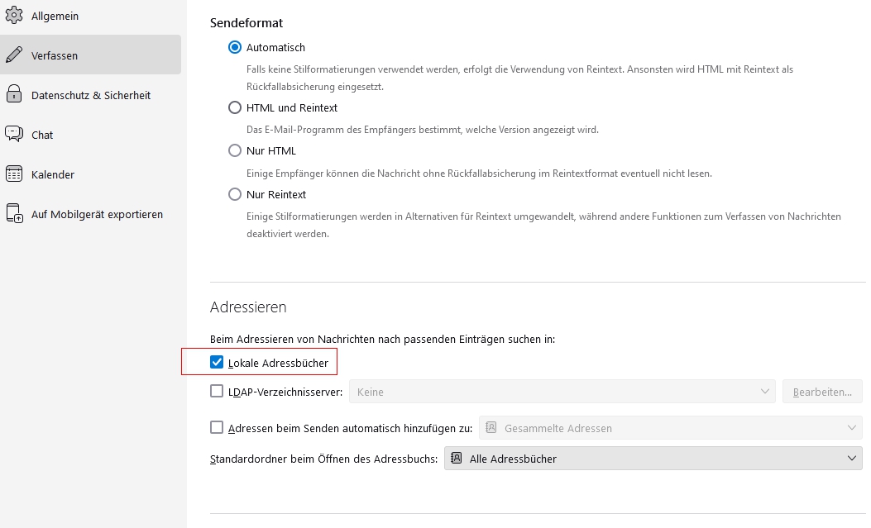Image resolution: width=871 pixels, height=528 pixels.
Task: Expand the Gesammelte Adressen dropdown
Action: [x=670, y=428]
